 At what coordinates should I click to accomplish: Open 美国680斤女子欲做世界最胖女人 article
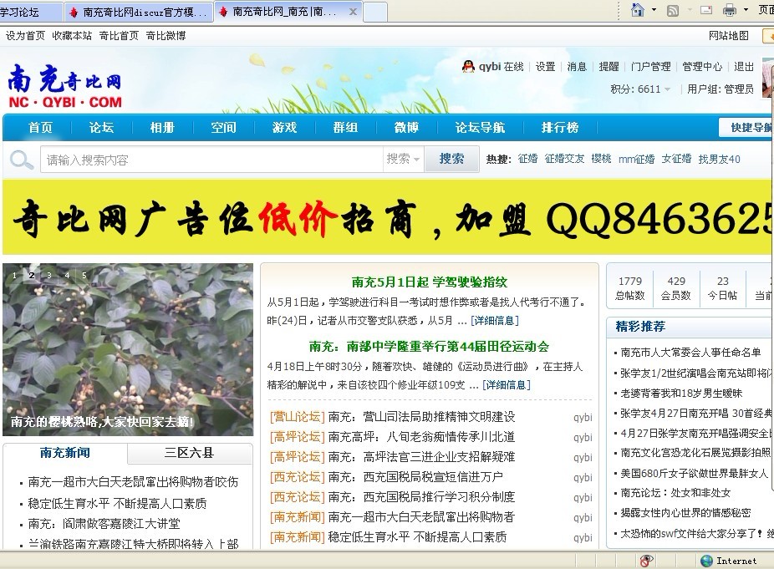(694, 474)
